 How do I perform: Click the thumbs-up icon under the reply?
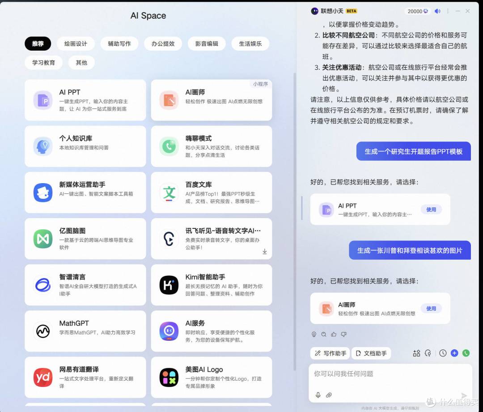tap(334, 334)
